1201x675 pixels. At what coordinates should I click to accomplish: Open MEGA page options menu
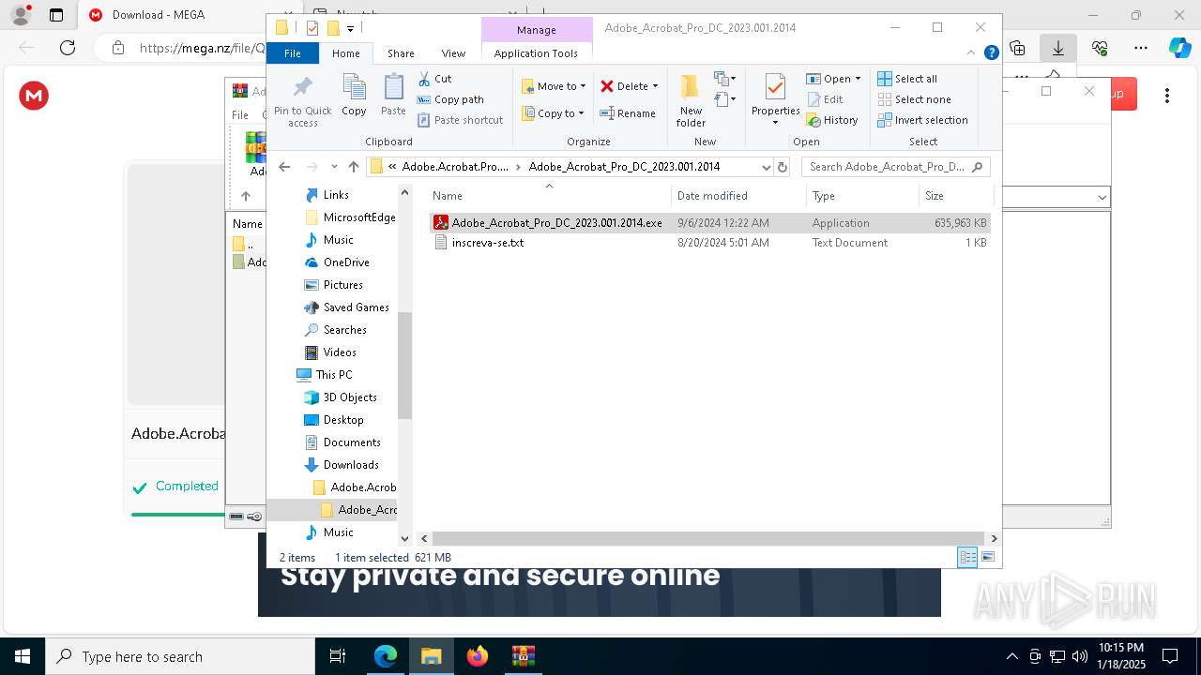click(1167, 96)
